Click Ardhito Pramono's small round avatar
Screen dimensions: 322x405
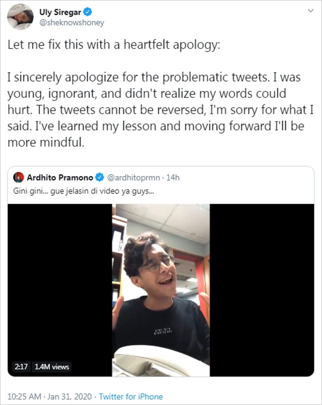click(x=18, y=178)
